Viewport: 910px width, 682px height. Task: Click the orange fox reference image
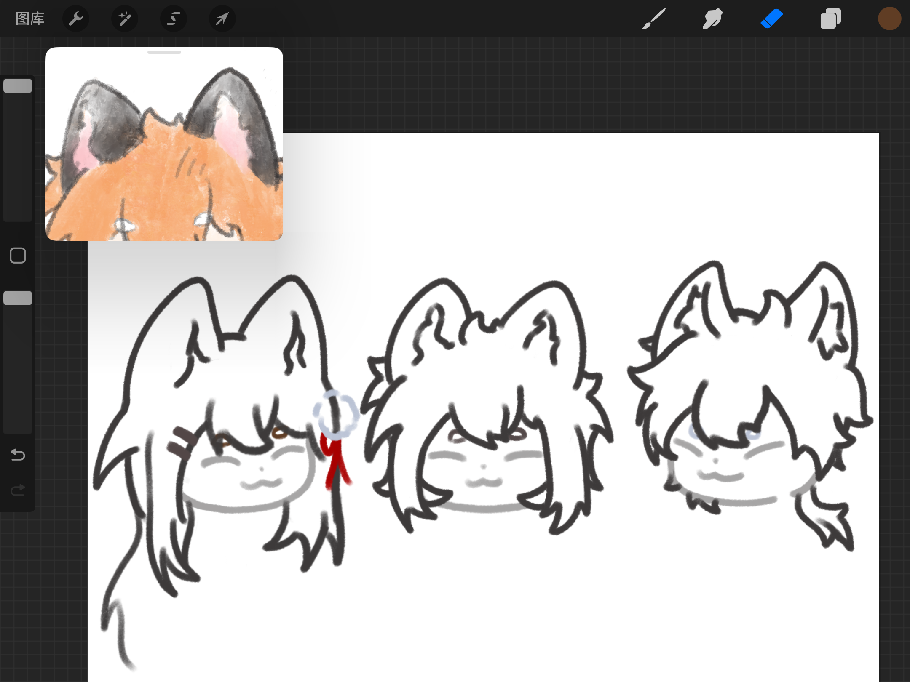[164, 168]
